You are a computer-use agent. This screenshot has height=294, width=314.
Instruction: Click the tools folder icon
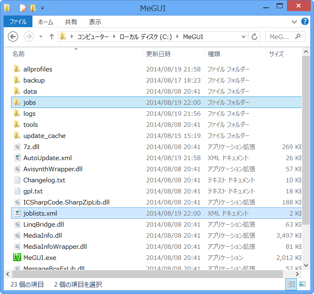coord(17,124)
